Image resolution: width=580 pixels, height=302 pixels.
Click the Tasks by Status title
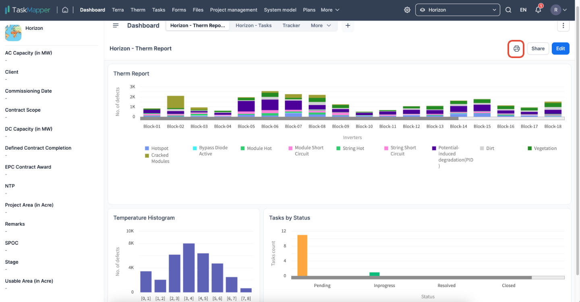point(290,218)
